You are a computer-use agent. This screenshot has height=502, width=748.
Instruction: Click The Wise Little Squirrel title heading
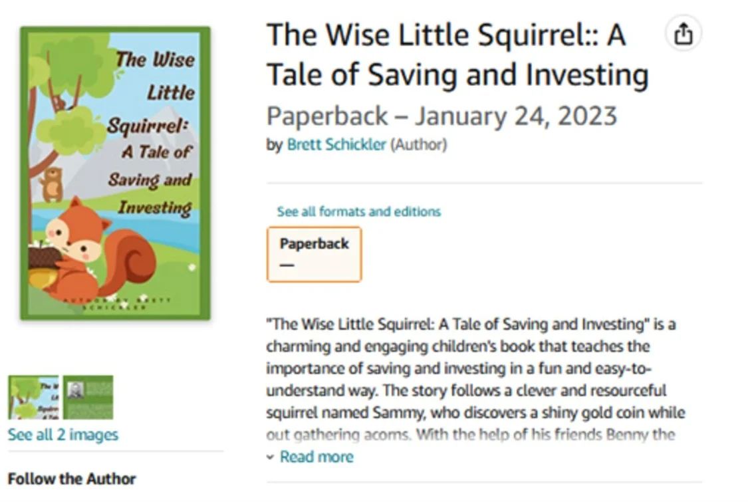point(457,55)
